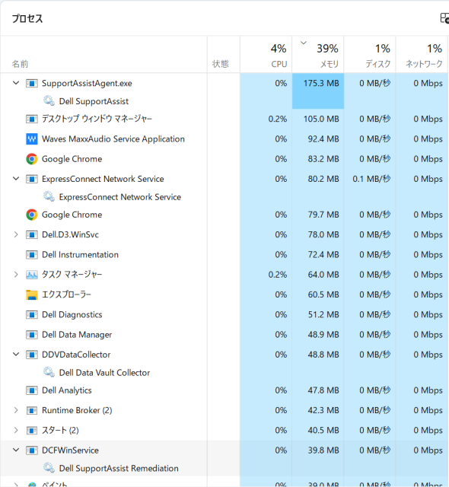
Task: Select the Dell Analytics process name
Action: [x=67, y=390]
